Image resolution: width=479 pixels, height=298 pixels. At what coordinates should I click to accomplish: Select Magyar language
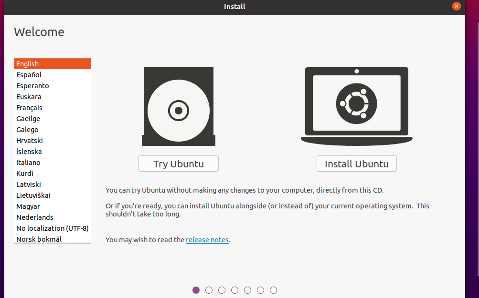tap(53, 206)
